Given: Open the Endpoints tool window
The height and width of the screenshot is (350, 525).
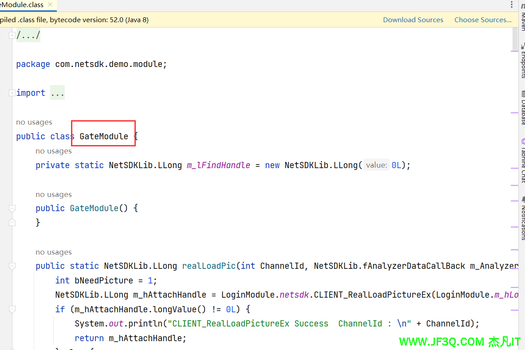Looking at the screenshot, I should pos(522,62).
